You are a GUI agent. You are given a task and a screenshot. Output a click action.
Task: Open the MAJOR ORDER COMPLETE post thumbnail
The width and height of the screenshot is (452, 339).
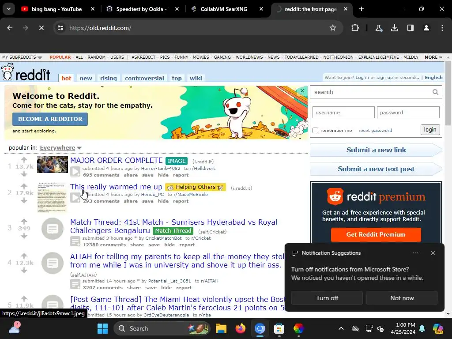pyautogui.click(x=53, y=164)
